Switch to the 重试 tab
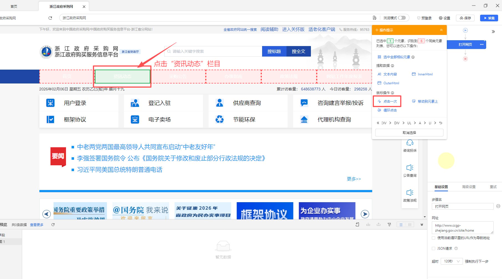 coord(493,187)
